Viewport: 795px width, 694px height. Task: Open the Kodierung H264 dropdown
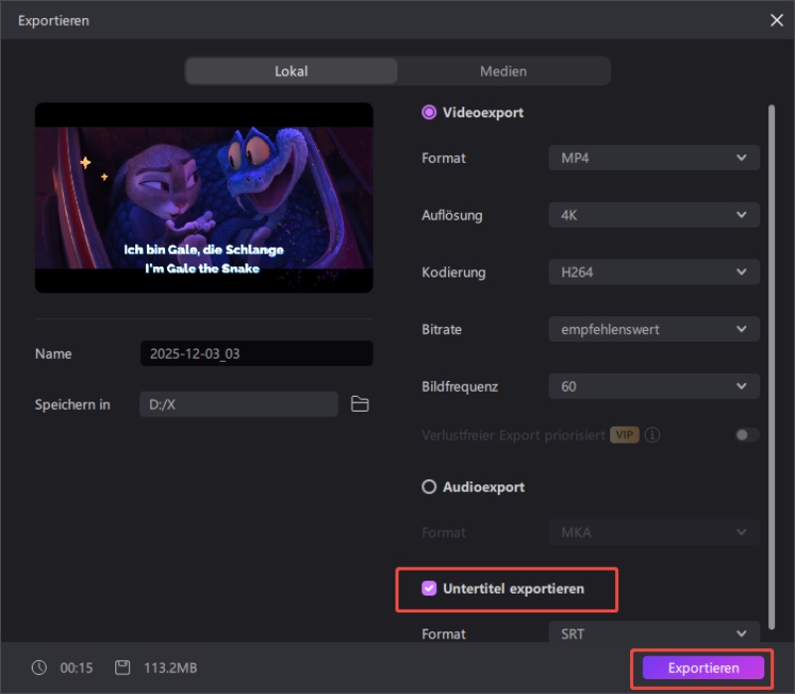tap(654, 272)
